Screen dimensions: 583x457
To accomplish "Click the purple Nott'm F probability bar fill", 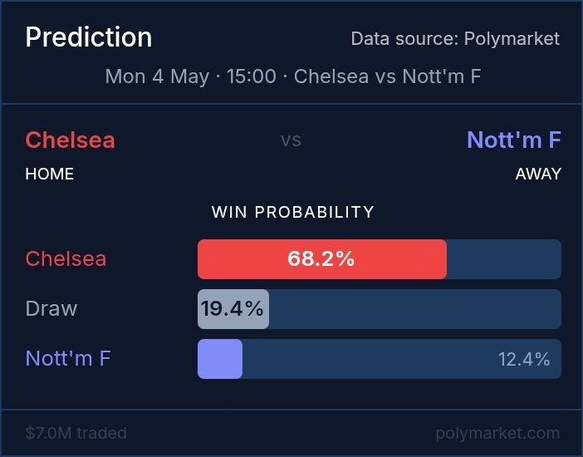I will (220, 359).
